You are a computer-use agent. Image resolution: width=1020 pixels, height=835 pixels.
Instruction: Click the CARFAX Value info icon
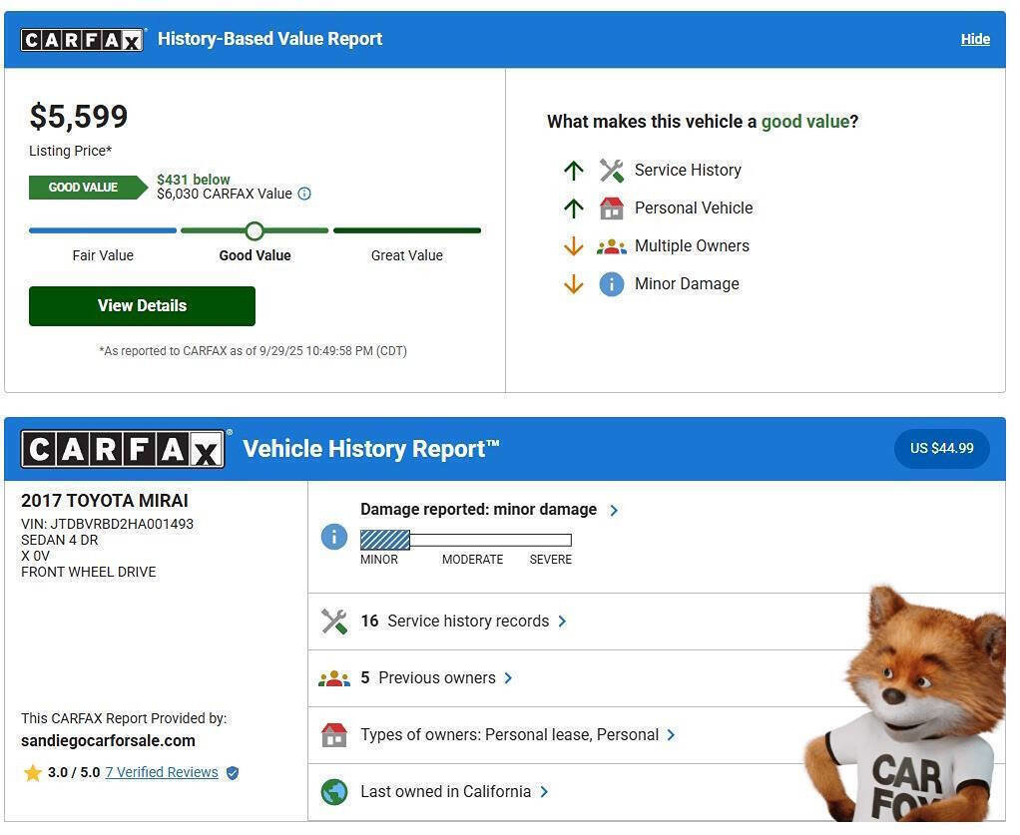pos(304,195)
